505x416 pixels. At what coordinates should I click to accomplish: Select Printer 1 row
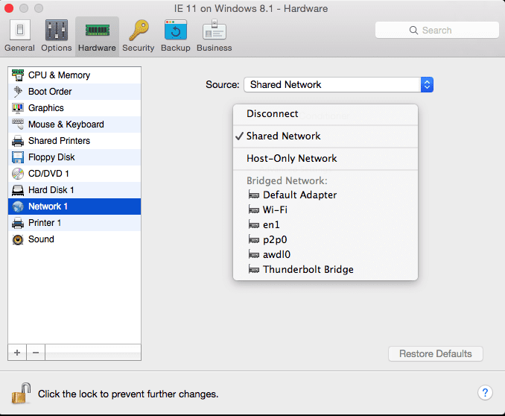click(x=74, y=223)
